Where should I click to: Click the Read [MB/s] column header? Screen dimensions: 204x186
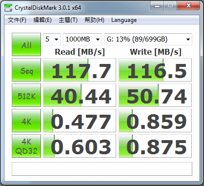80,52
